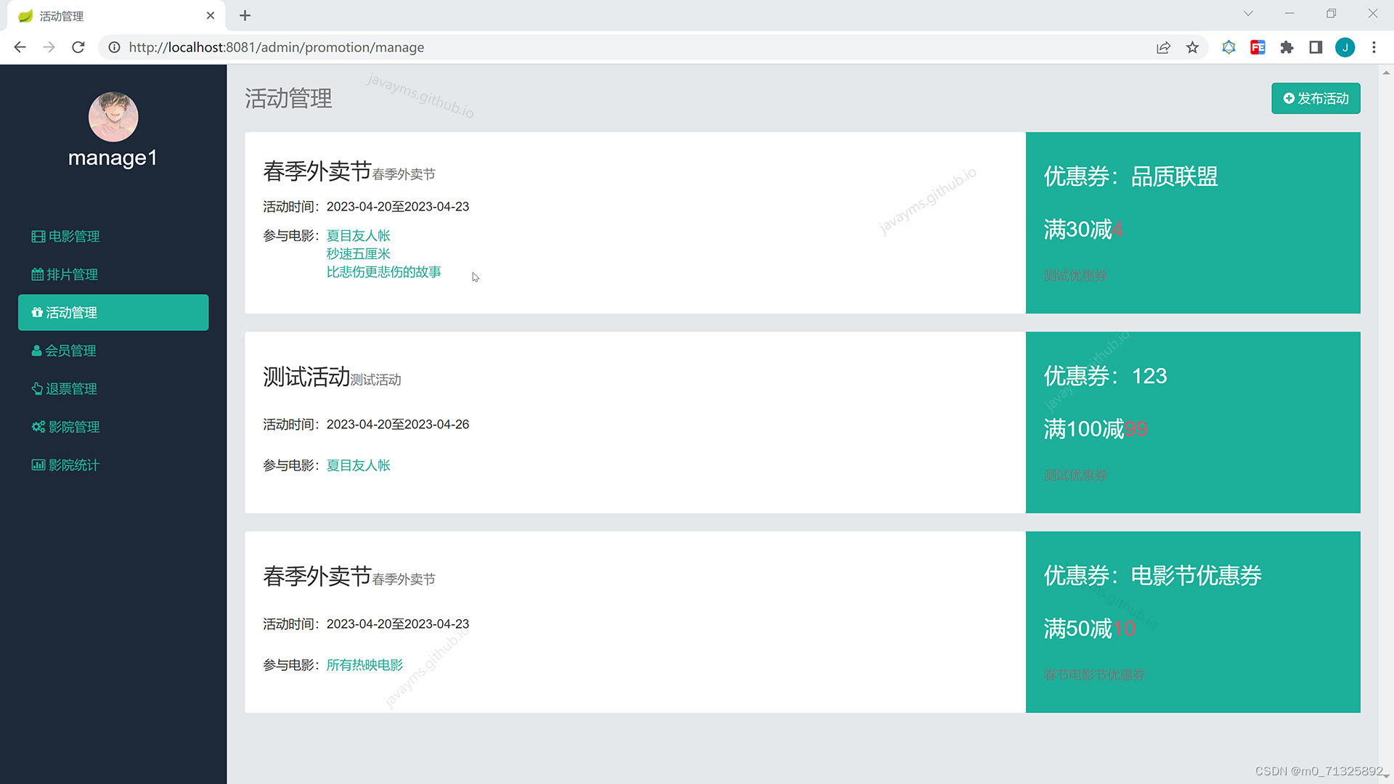1394x784 pixels.
Task: Expand the window control chevron dropdown
Action: pyautogui.click(x=1247, y=13)
